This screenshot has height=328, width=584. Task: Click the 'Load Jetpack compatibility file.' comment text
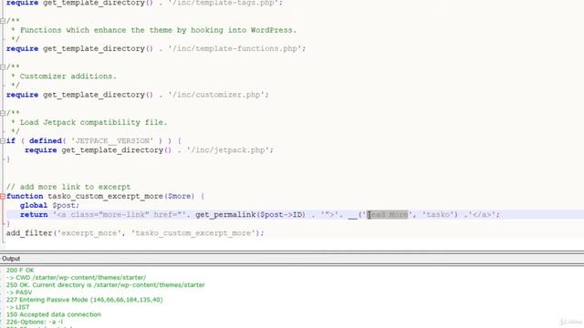pyautogui.click(x=93, y=122)
